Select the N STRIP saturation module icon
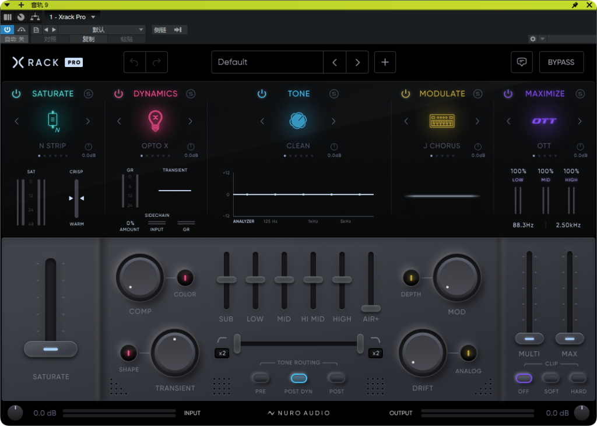Viewport: 597px width, 426px height. (x=53, y=121)
